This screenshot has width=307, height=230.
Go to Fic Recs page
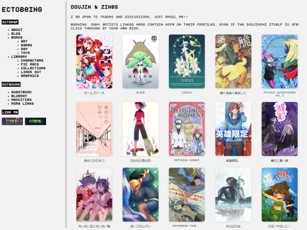click(x=30, y=64)
